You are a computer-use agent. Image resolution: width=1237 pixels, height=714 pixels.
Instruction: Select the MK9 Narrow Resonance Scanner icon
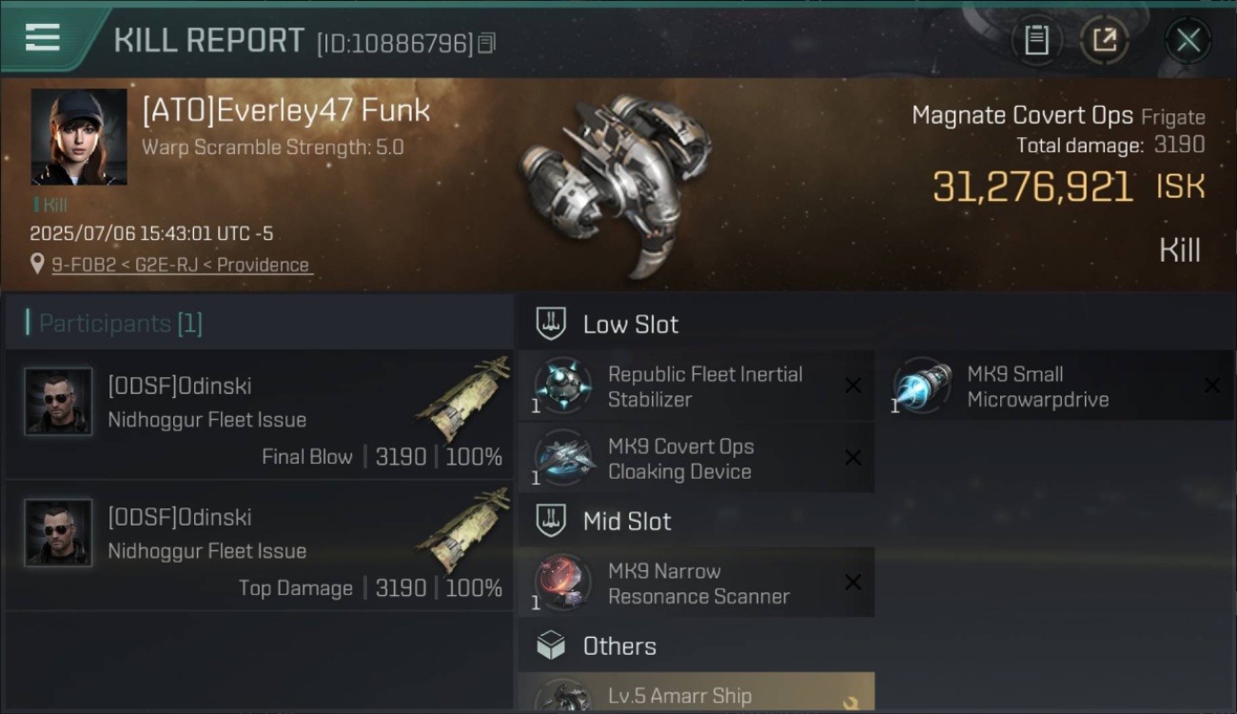(x=562, y=583)
